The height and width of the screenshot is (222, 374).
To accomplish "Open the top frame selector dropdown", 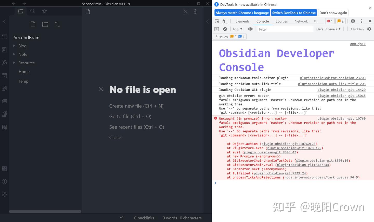I will (237, 29).
